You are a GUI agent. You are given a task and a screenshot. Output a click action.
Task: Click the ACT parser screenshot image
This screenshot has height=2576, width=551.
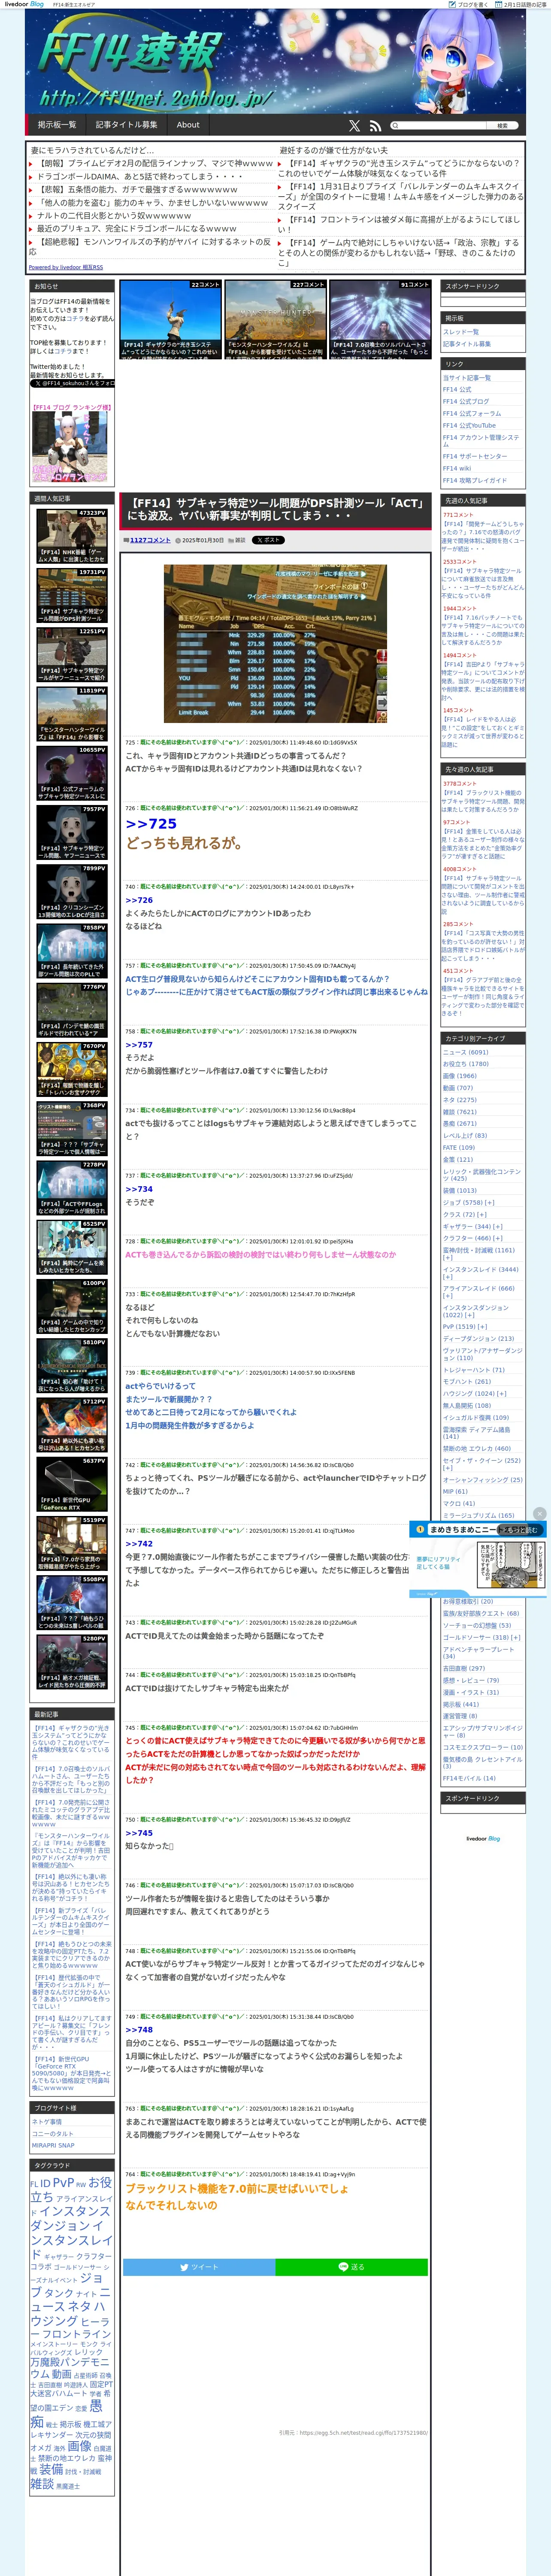click(x=276, y=643)
